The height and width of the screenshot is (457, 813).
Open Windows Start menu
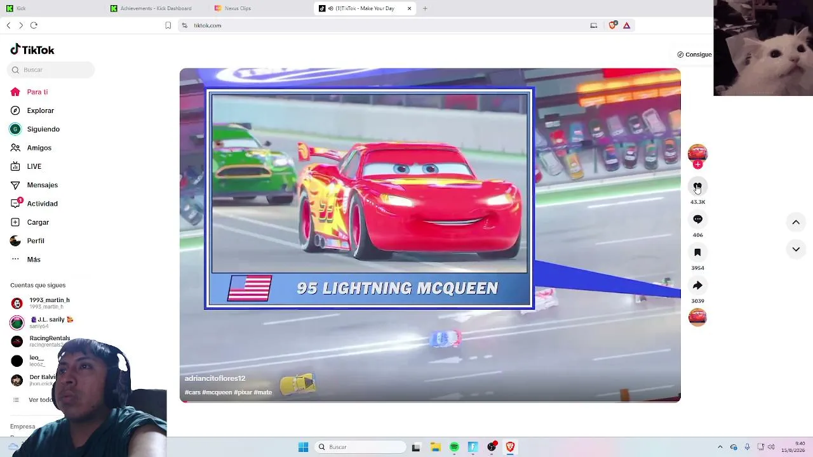click(303, 447)
